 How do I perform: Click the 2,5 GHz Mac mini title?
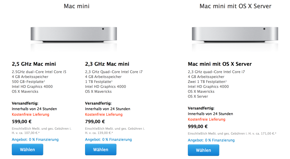click(x=34, y=64)
